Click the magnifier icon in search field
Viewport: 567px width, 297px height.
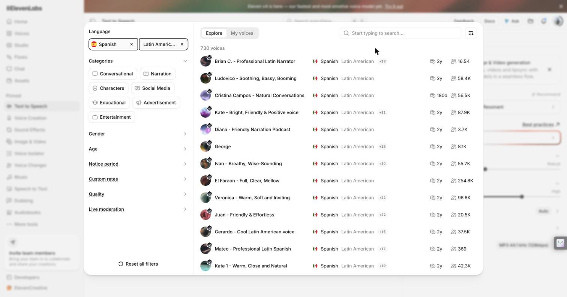click(346, 33)
